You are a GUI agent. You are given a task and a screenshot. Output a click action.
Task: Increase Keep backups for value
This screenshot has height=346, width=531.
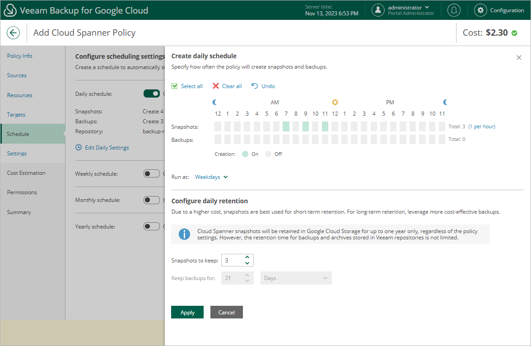pos(247,275)
